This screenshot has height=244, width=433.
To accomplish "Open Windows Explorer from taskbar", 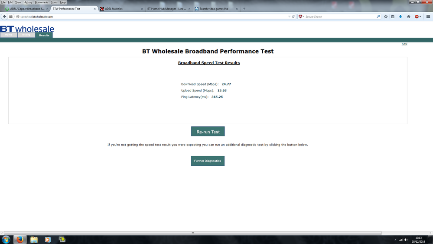I will (x=34, y=240).
